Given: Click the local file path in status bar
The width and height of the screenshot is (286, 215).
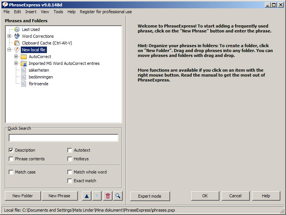Looking at the screenshot, I should coord(90,210).
